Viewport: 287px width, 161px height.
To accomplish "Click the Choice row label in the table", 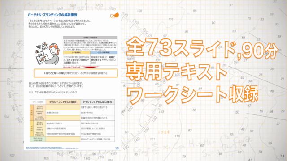I will pyautogui.click(x=39, y=107).
